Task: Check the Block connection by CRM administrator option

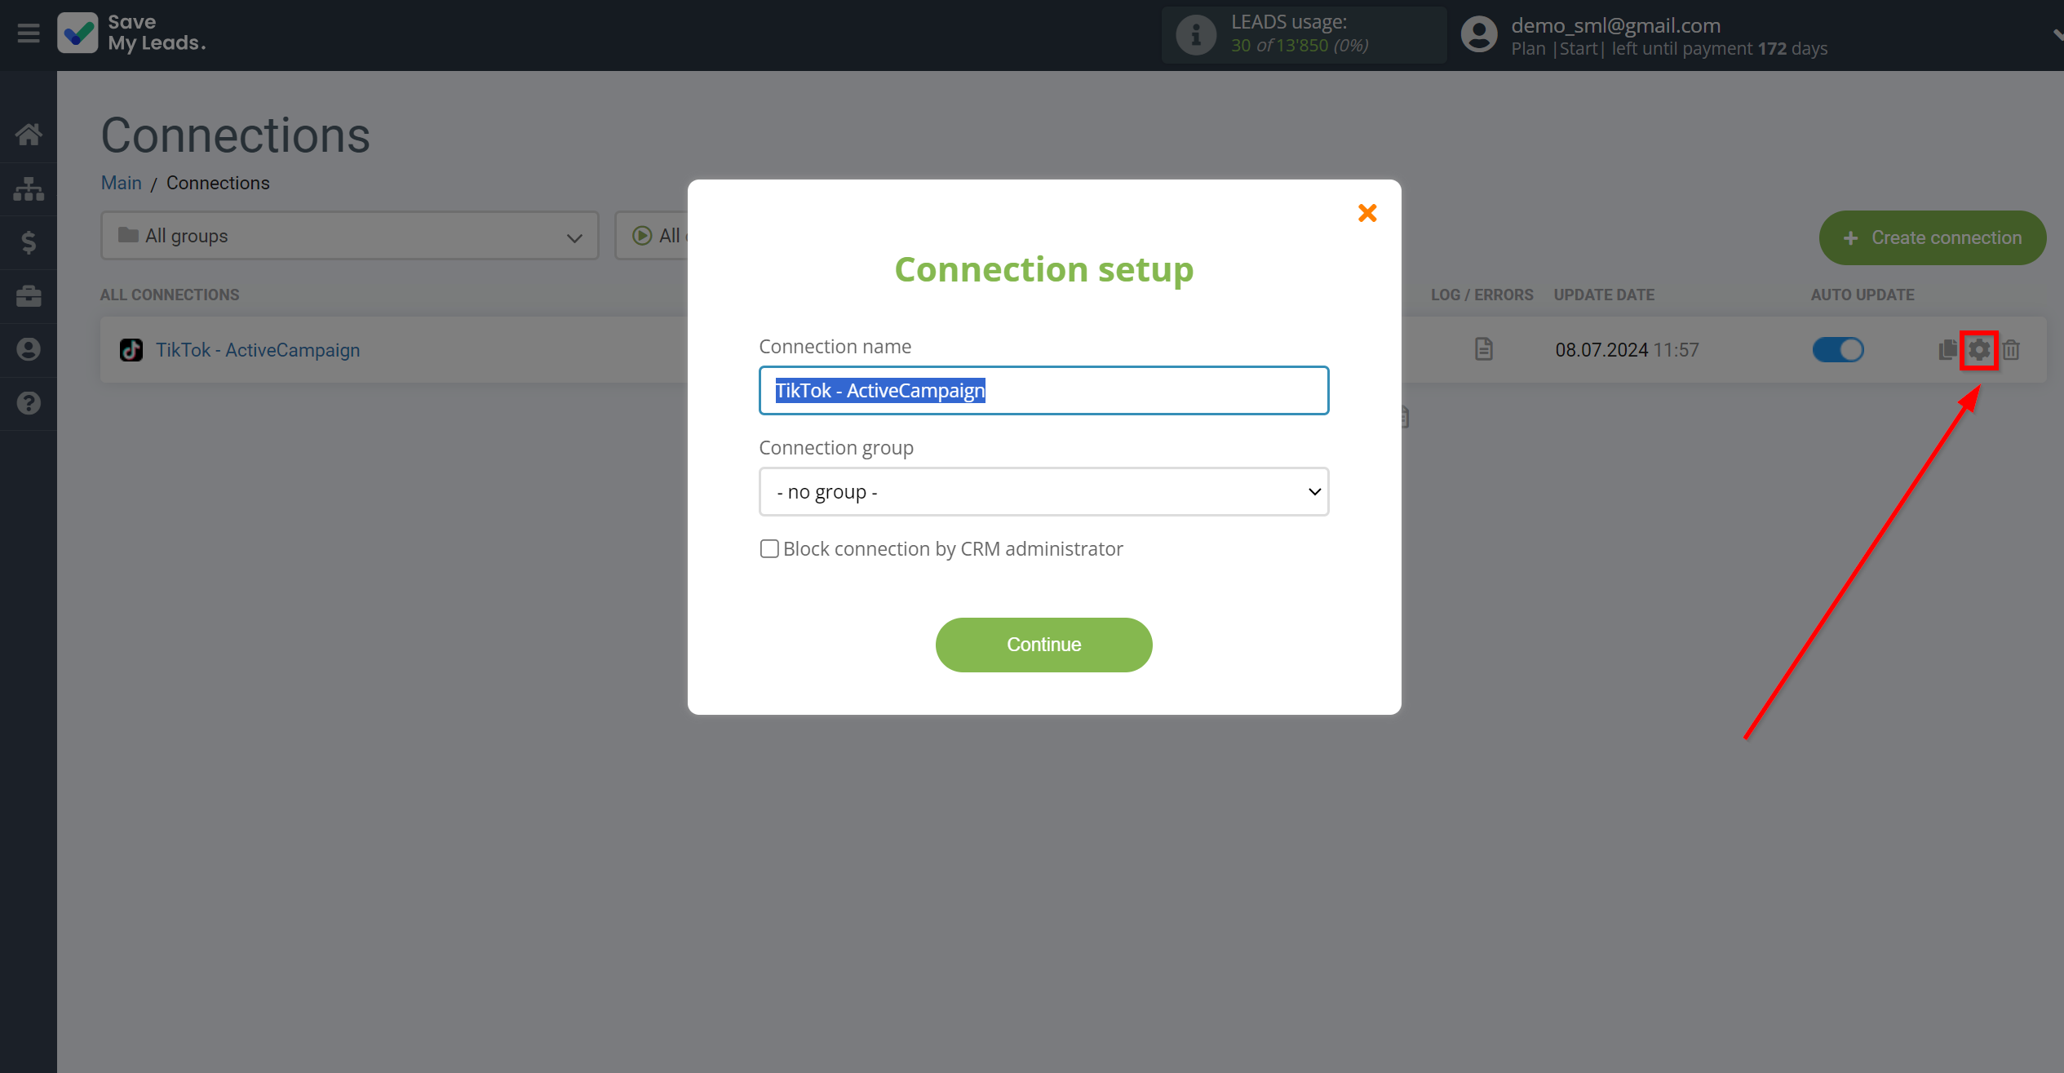Action: pyautogui.click(x=768, y=549)
